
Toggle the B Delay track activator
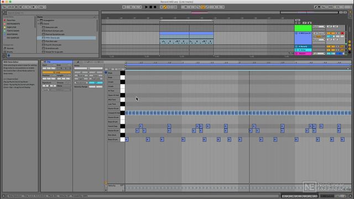click(331, 50)
